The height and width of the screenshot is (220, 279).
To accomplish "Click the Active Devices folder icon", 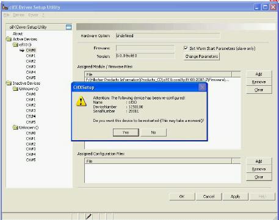I will coord(9,39).
